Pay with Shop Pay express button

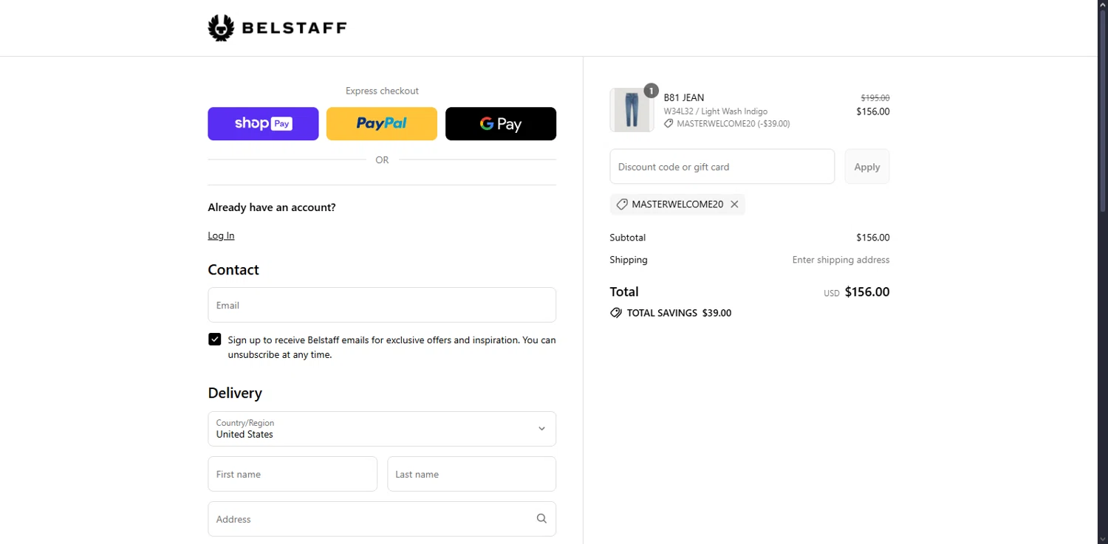263,123
